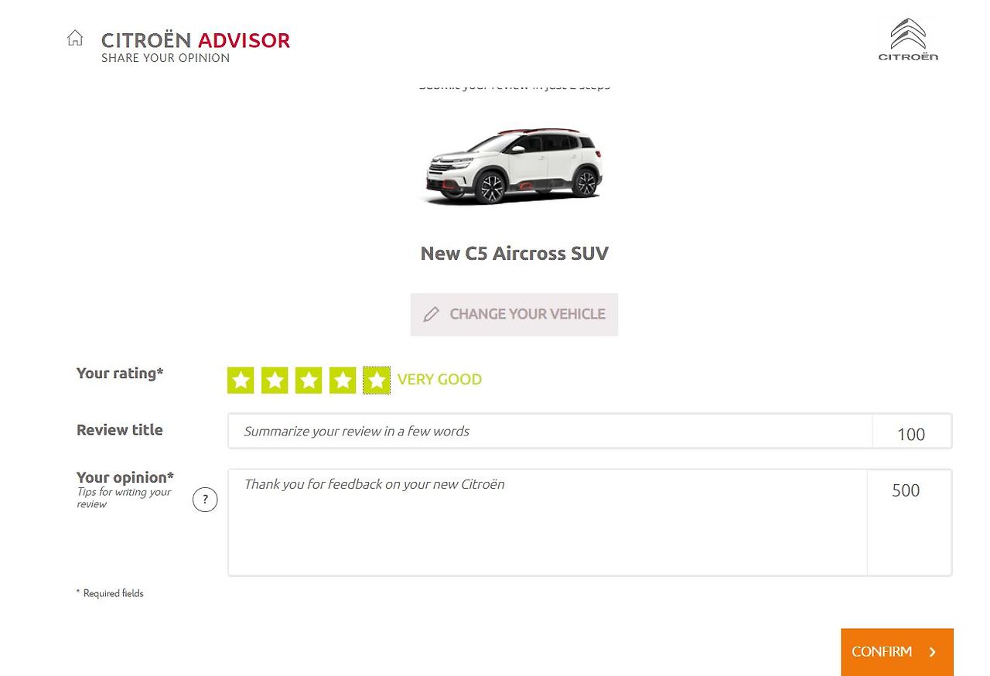Go to the home icon

coord(75,38)
